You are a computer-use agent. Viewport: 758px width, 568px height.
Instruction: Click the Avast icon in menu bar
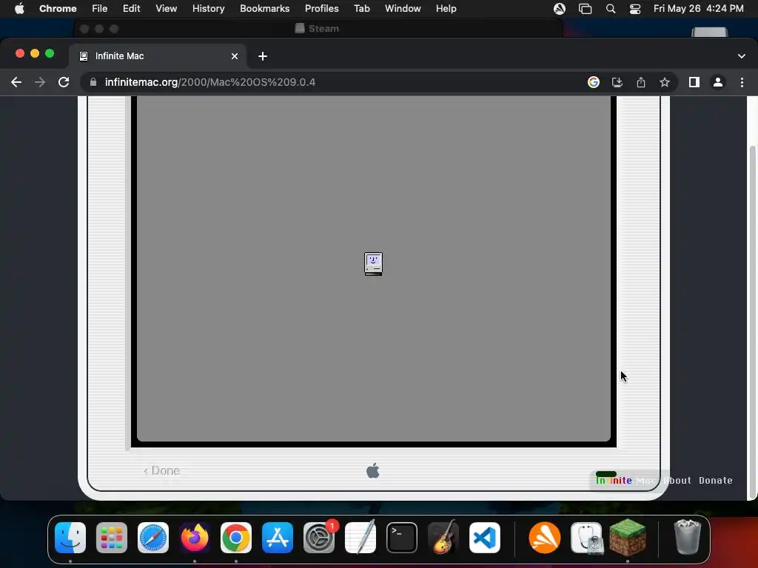coord(560,8)
